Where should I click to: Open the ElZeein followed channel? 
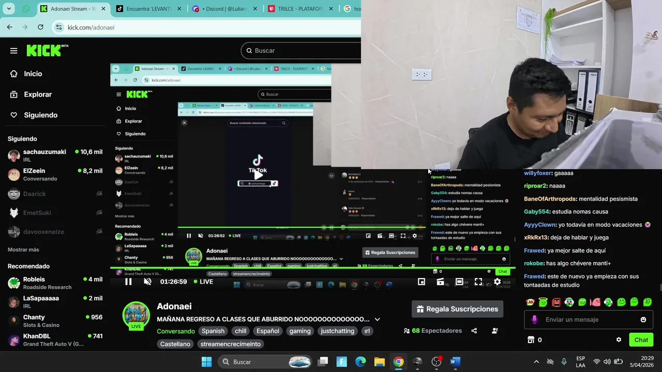point(55,175)
